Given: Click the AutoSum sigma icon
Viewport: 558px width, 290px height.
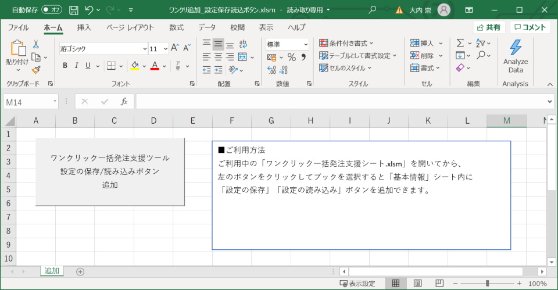Looking at the screenshot, I should (x=460, y=43).
